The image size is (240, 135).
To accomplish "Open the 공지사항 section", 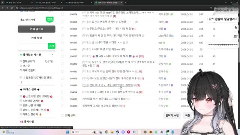I will (29, 121).
